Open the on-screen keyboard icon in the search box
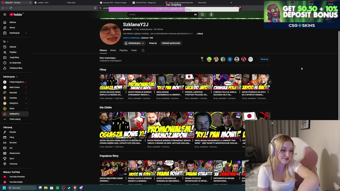 [195, 15]
